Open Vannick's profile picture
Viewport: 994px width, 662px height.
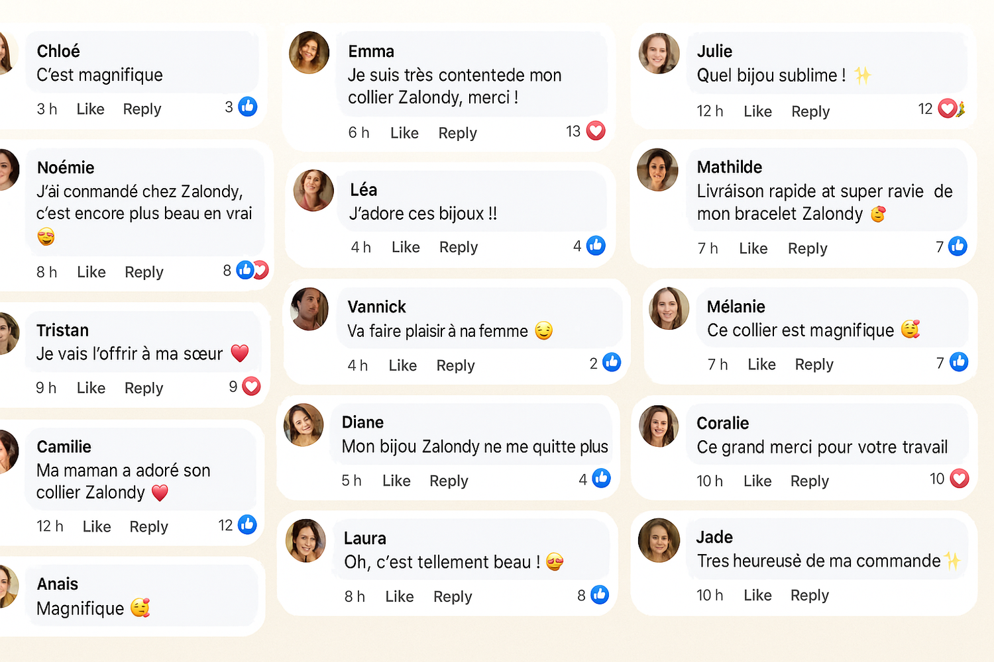point(309,308)
